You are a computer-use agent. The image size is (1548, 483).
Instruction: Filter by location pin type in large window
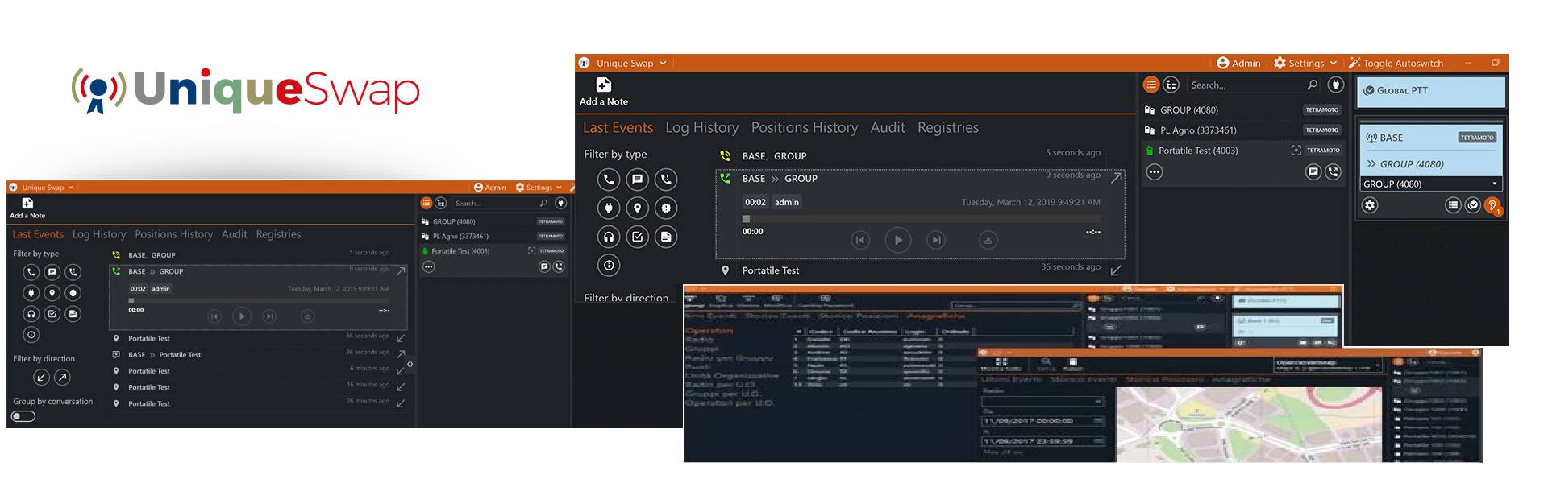point(637,208)
